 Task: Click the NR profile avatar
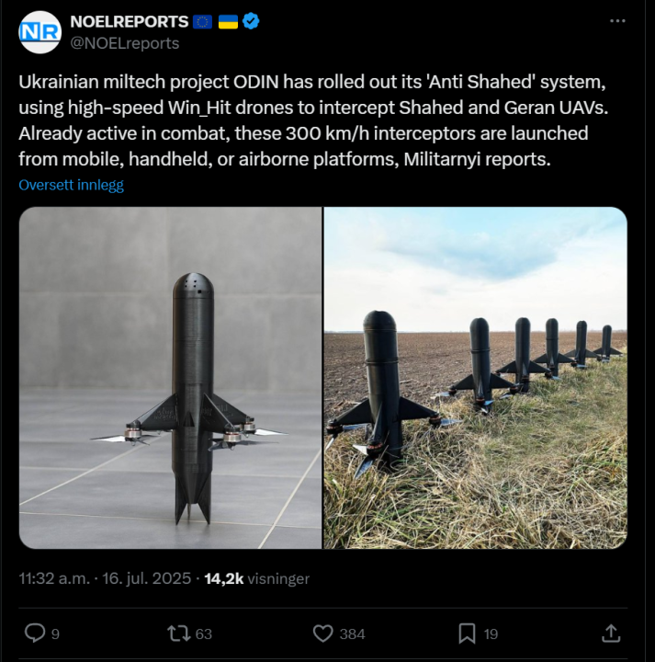pyautogui.click(x=39, y=30)
